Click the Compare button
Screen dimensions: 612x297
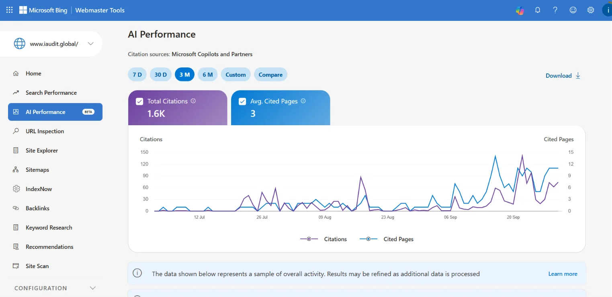point(270,75)
